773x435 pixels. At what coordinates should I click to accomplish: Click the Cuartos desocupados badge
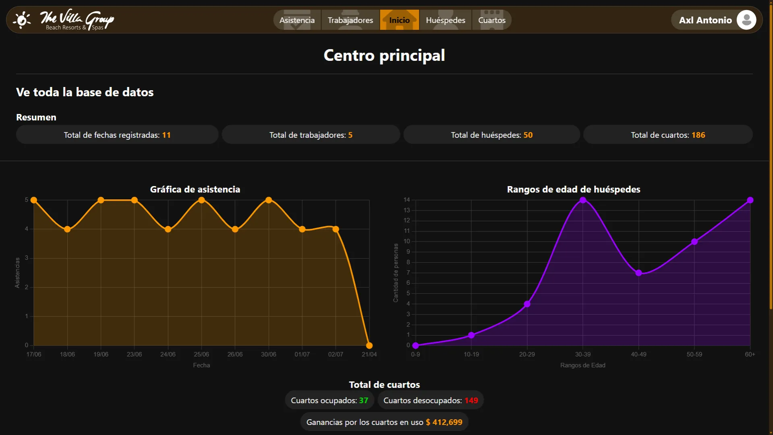431,400
